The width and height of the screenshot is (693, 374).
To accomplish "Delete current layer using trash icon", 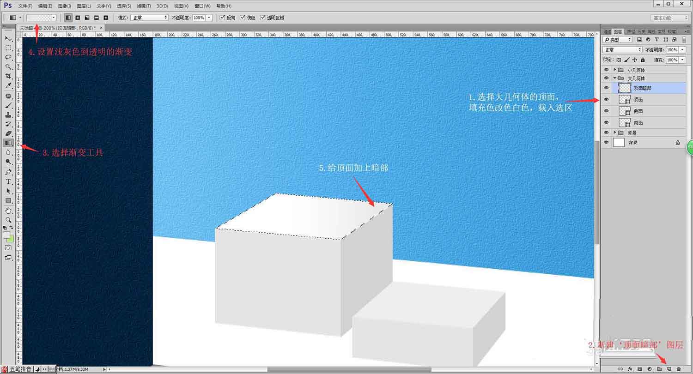I will 679,369.
